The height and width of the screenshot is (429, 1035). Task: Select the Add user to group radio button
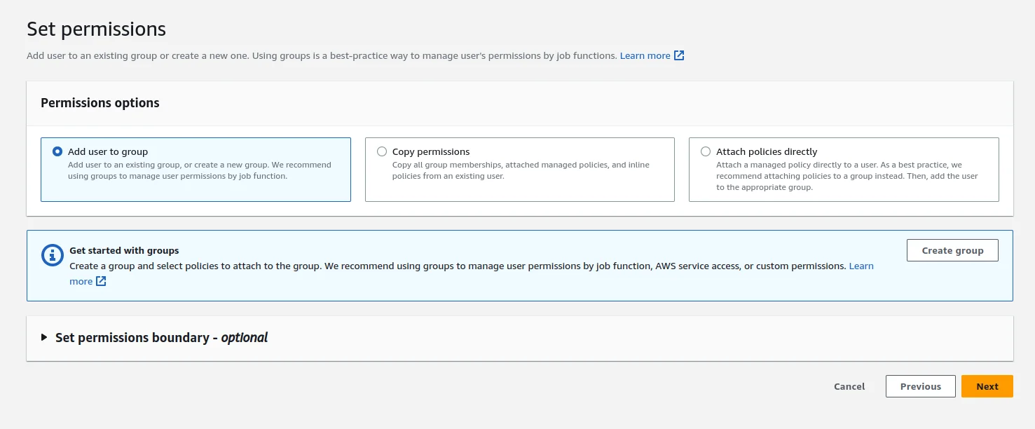coord(57,151)
